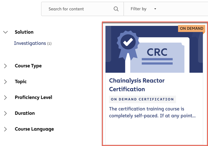Expand the Course Type chevron
The image size is (208, 146).
pyautogui.click(x=5, y=66)
